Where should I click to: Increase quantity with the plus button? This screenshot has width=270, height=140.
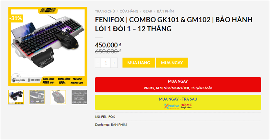(114, 63)
